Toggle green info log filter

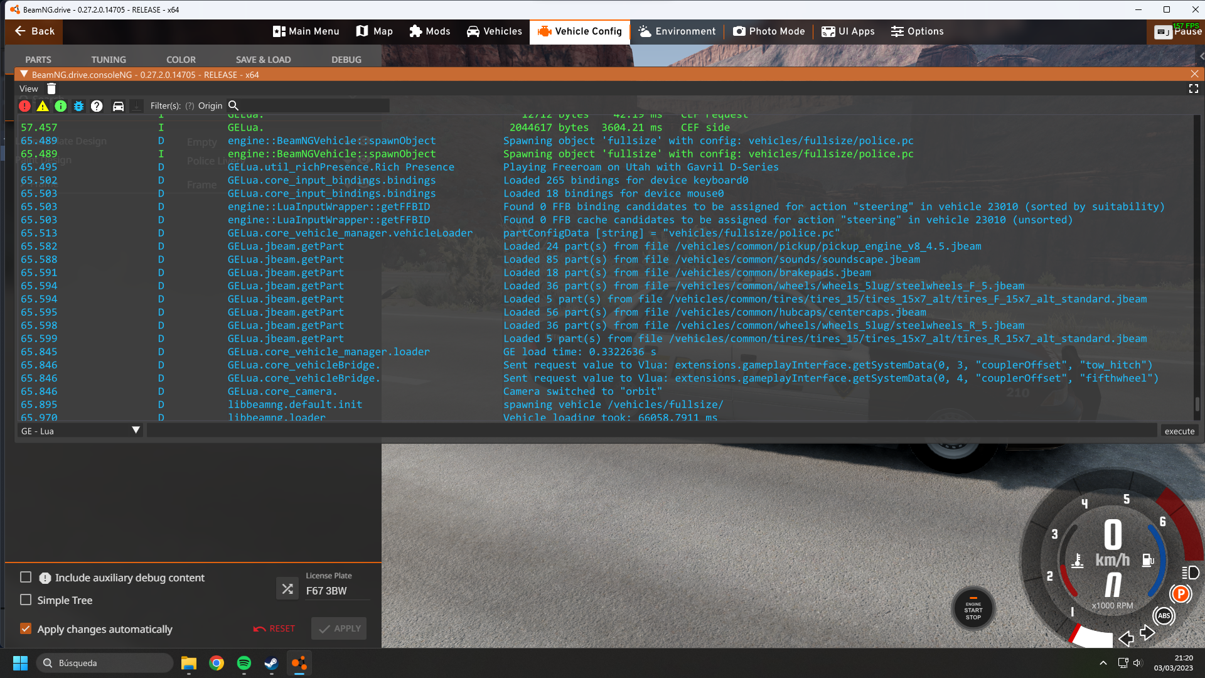[x=61, y=106]
